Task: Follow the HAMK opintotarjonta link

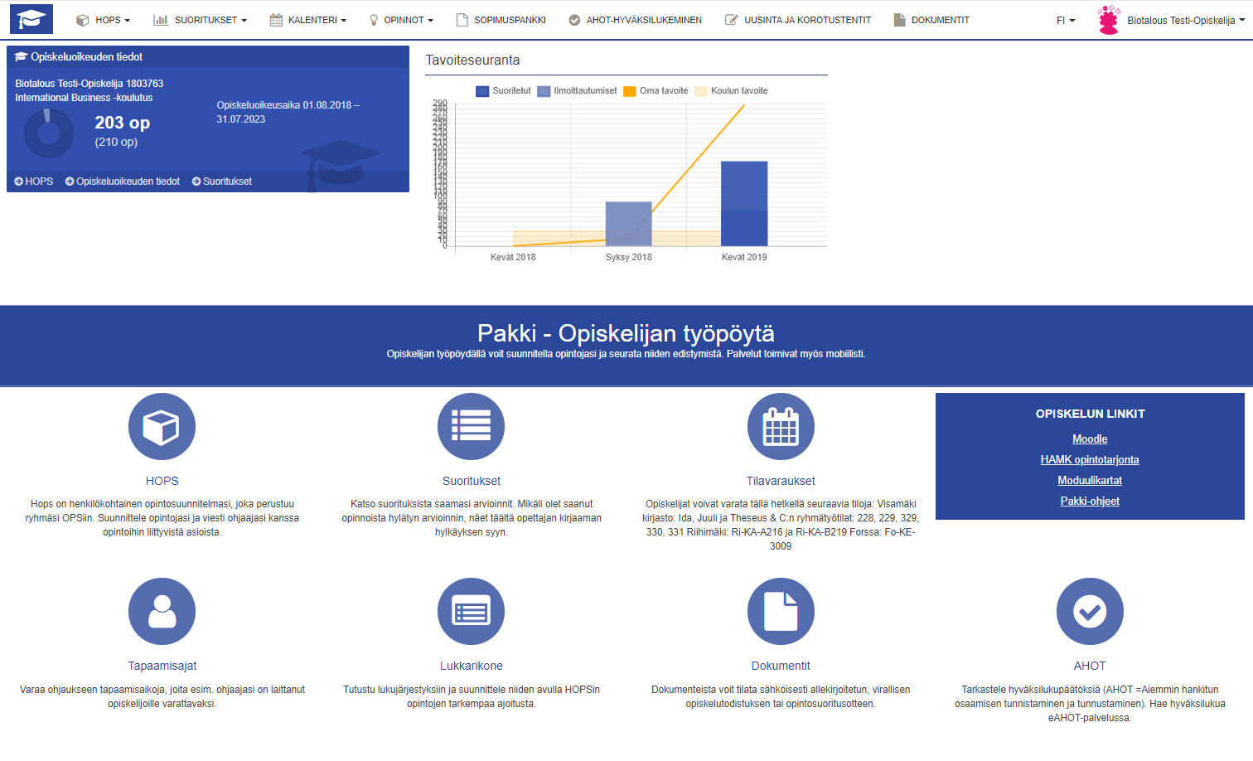Action: [x=1090, y=460]
